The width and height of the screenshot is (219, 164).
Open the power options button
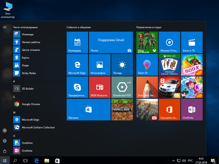coord(5,151)
